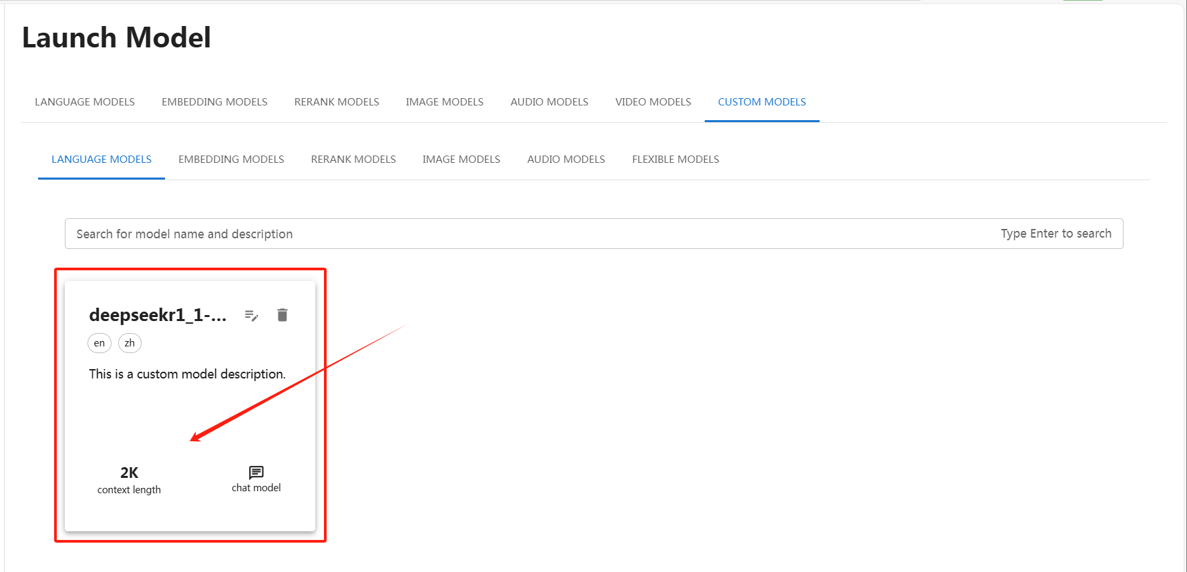Image resolution: width=1187 pixels, height=572 pixels.
Task: Click the 'context length' label
Action: tap(129, 490)
